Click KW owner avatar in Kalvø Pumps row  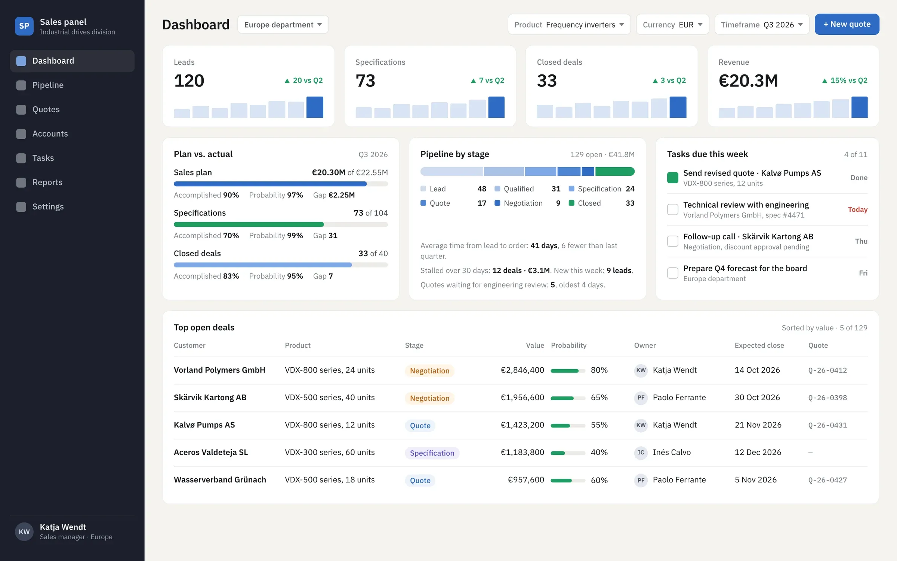click(x=641, y=425)
